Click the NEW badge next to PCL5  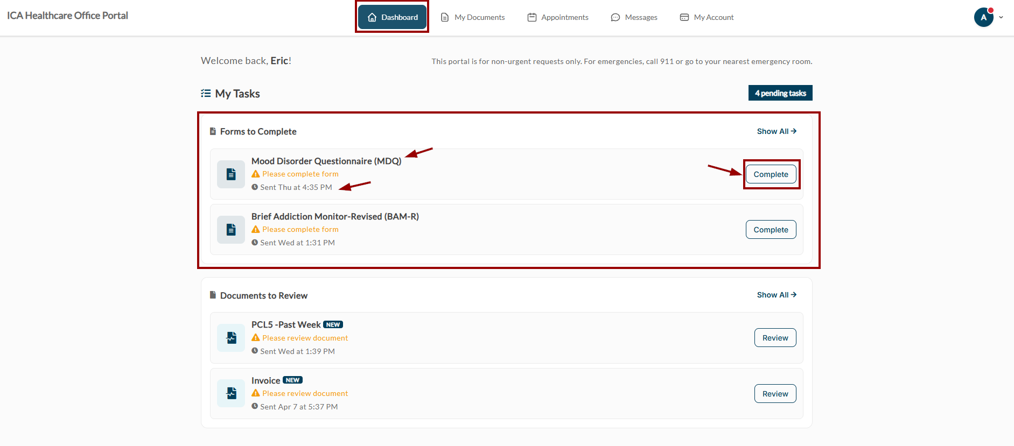(333, 324)
